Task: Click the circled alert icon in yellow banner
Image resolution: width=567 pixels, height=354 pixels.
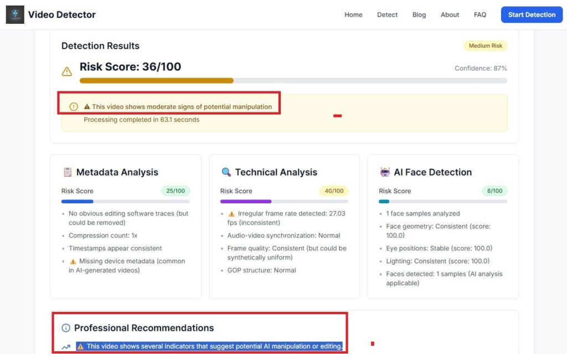Action: pos(74,107)
